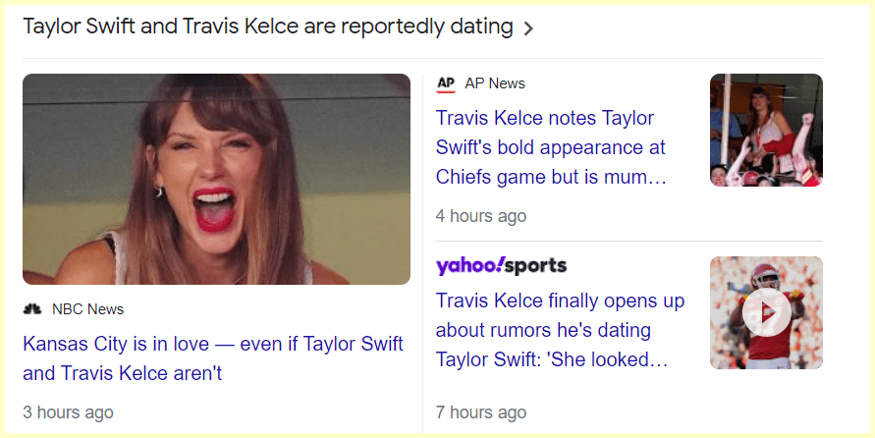Click the '7 hours ago' timestamp
Screen dimensions: 875x438
pyautogui.click(x=481, y=412)
